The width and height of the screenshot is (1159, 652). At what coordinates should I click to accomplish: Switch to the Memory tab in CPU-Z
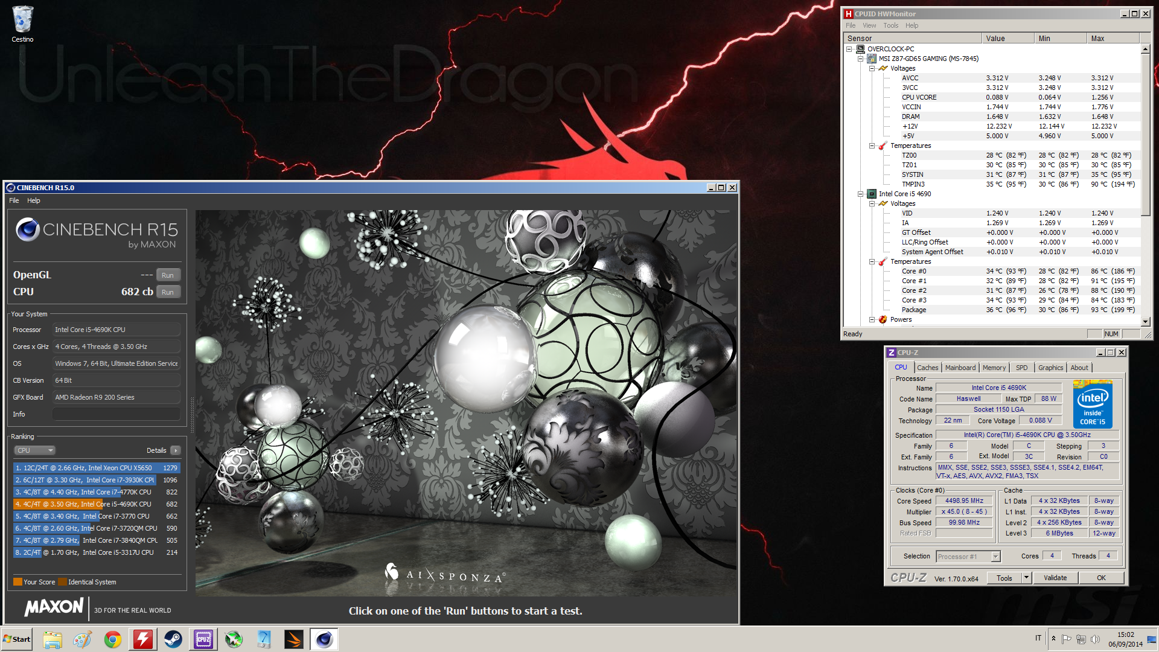click(x=994, y=368)
